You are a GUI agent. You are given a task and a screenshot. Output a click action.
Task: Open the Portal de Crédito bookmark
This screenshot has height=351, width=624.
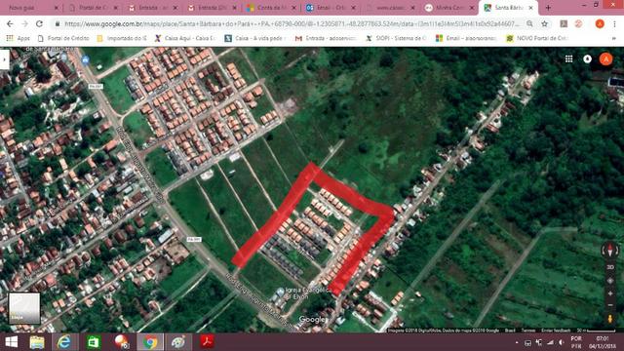[63, 38]
